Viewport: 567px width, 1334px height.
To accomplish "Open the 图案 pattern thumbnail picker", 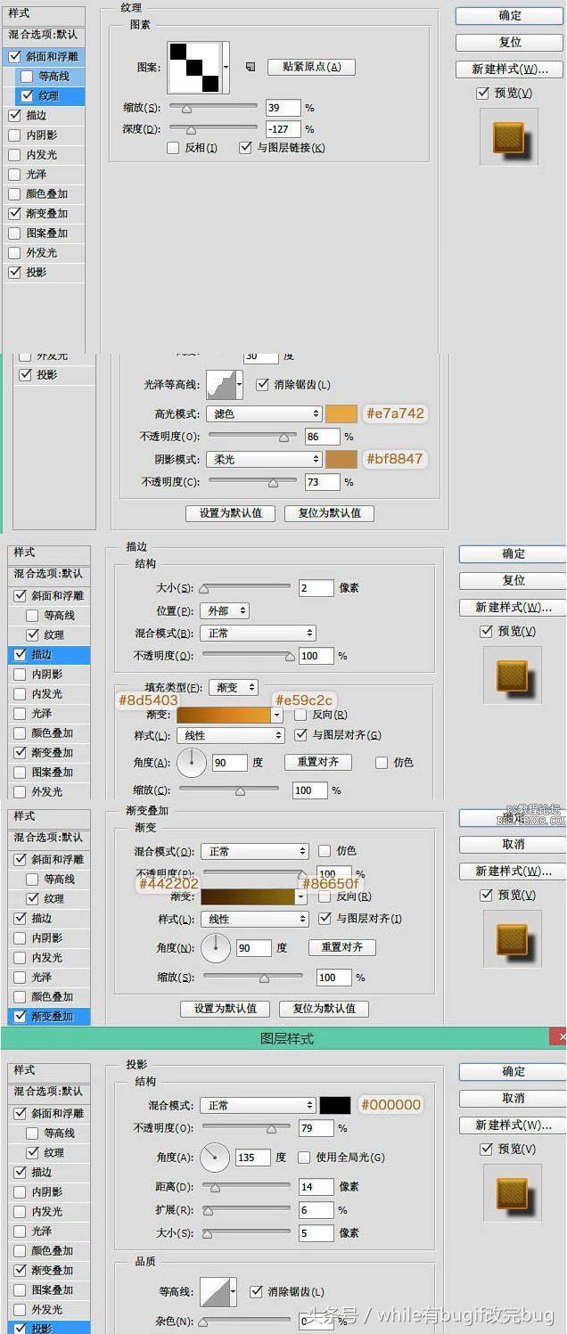I will point(193,68).
